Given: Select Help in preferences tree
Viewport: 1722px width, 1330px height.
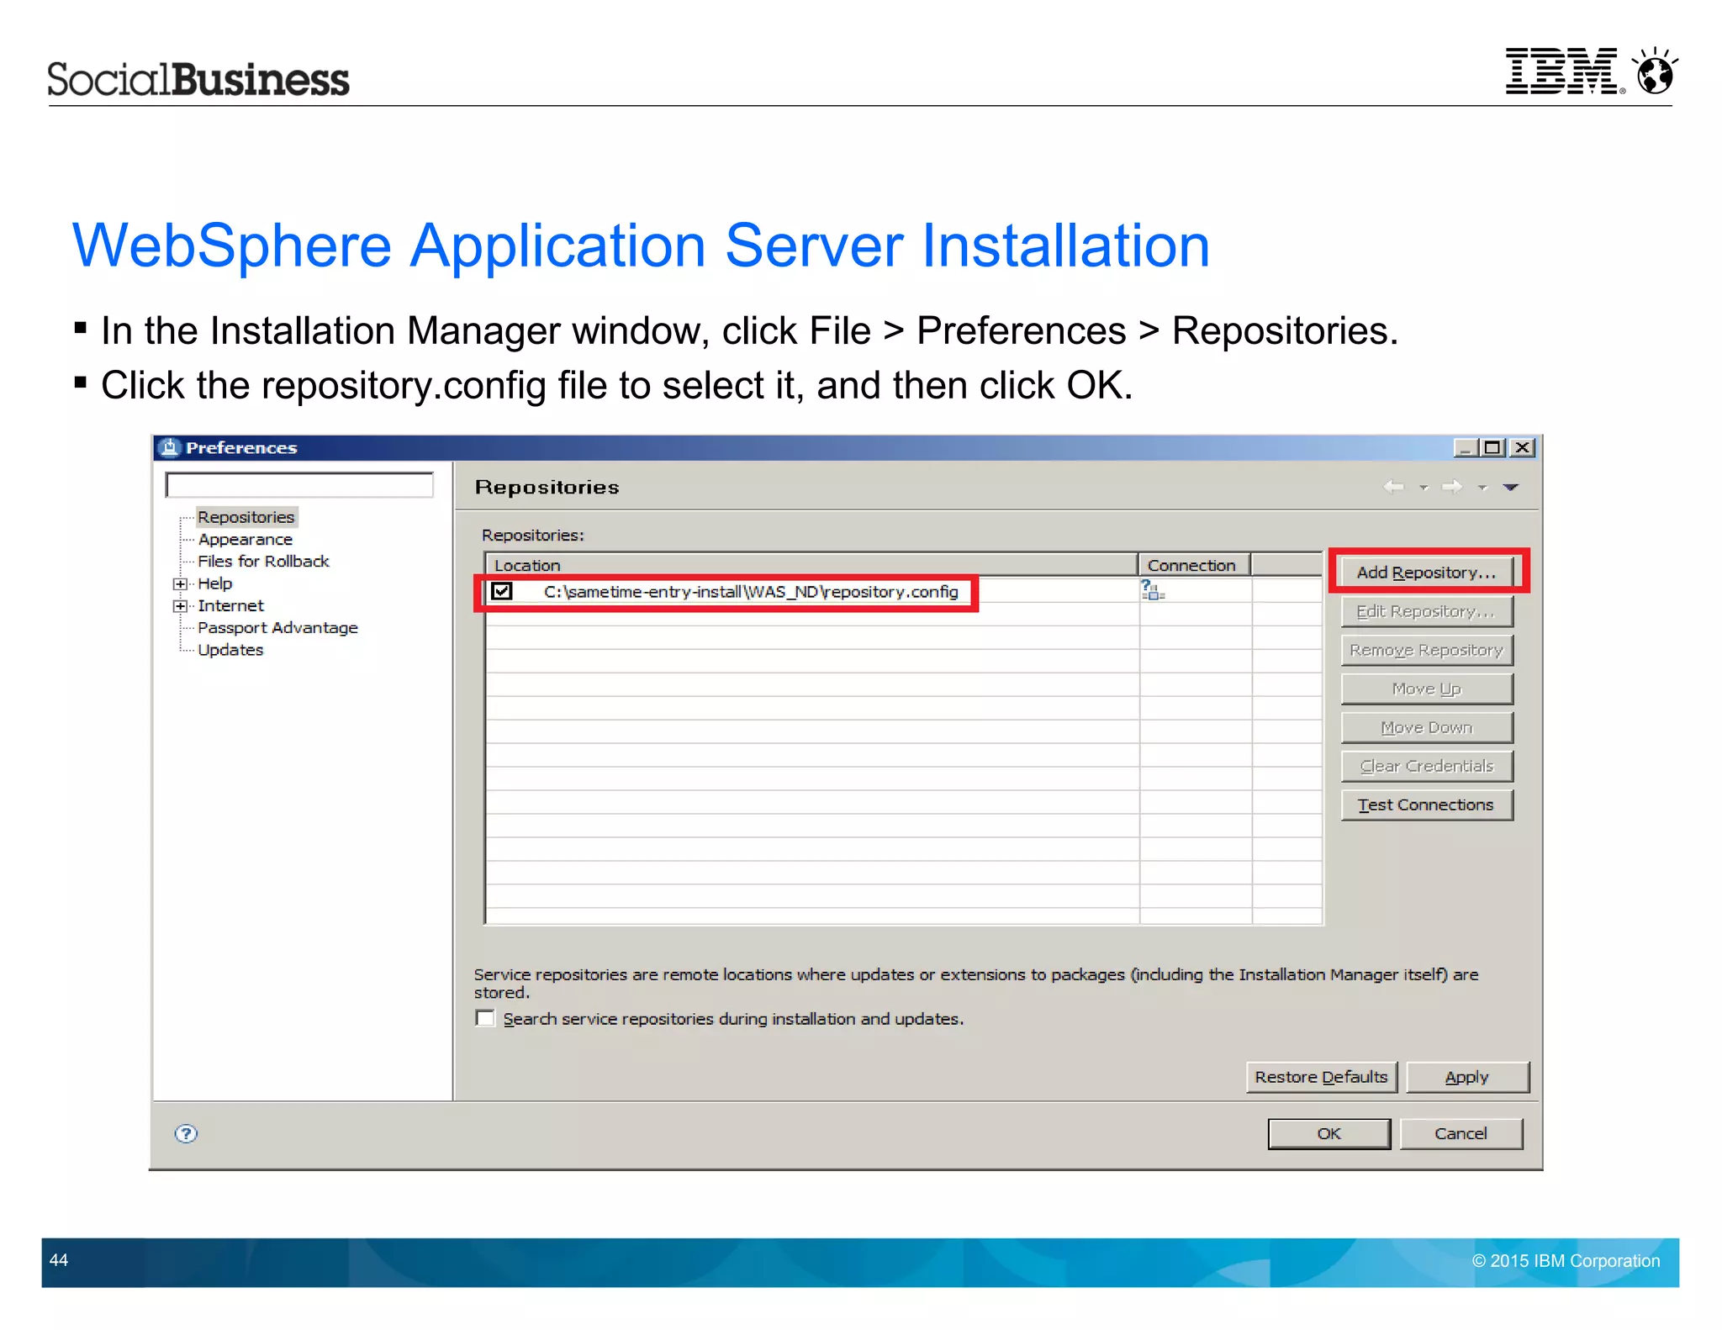Looking at the screenshot, I should (215, 583).
